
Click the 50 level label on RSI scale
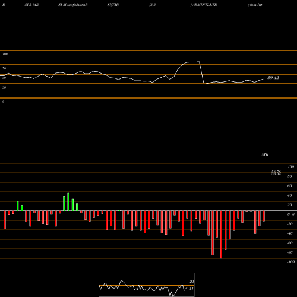click(4, 78)
